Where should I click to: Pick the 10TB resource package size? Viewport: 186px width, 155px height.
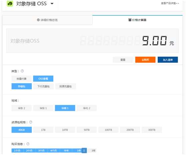pos(65,130)
